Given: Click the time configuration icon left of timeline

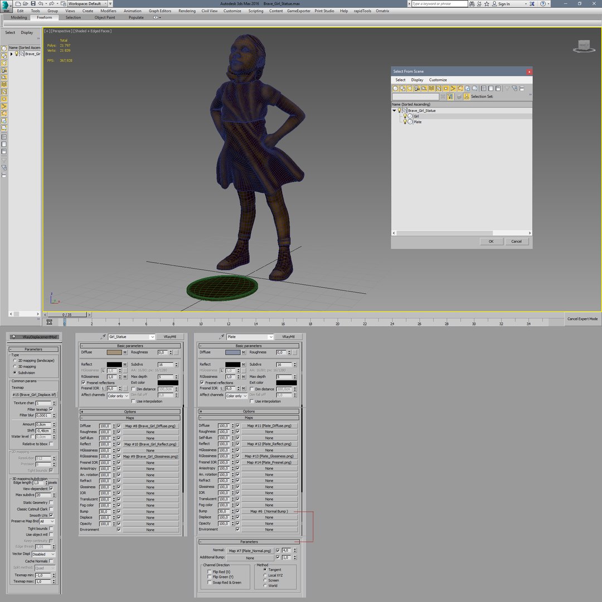Looking at the screenshot, I should tap(49, 322).
